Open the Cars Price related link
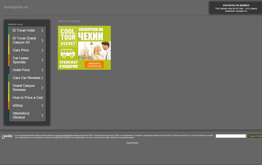This screenshot has height=165, width=262. [27, 50]
